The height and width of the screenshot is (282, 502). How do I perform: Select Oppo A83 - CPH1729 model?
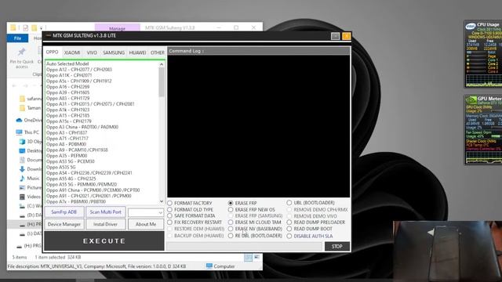[68, 98]
